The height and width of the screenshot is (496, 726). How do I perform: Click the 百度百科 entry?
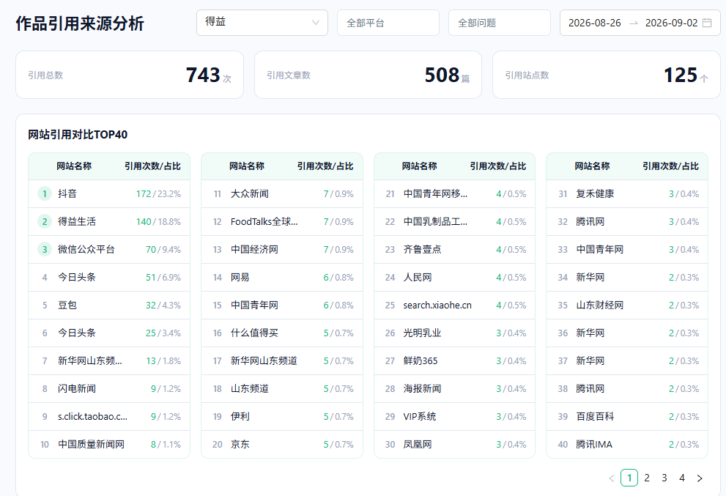tap(595, 416)
